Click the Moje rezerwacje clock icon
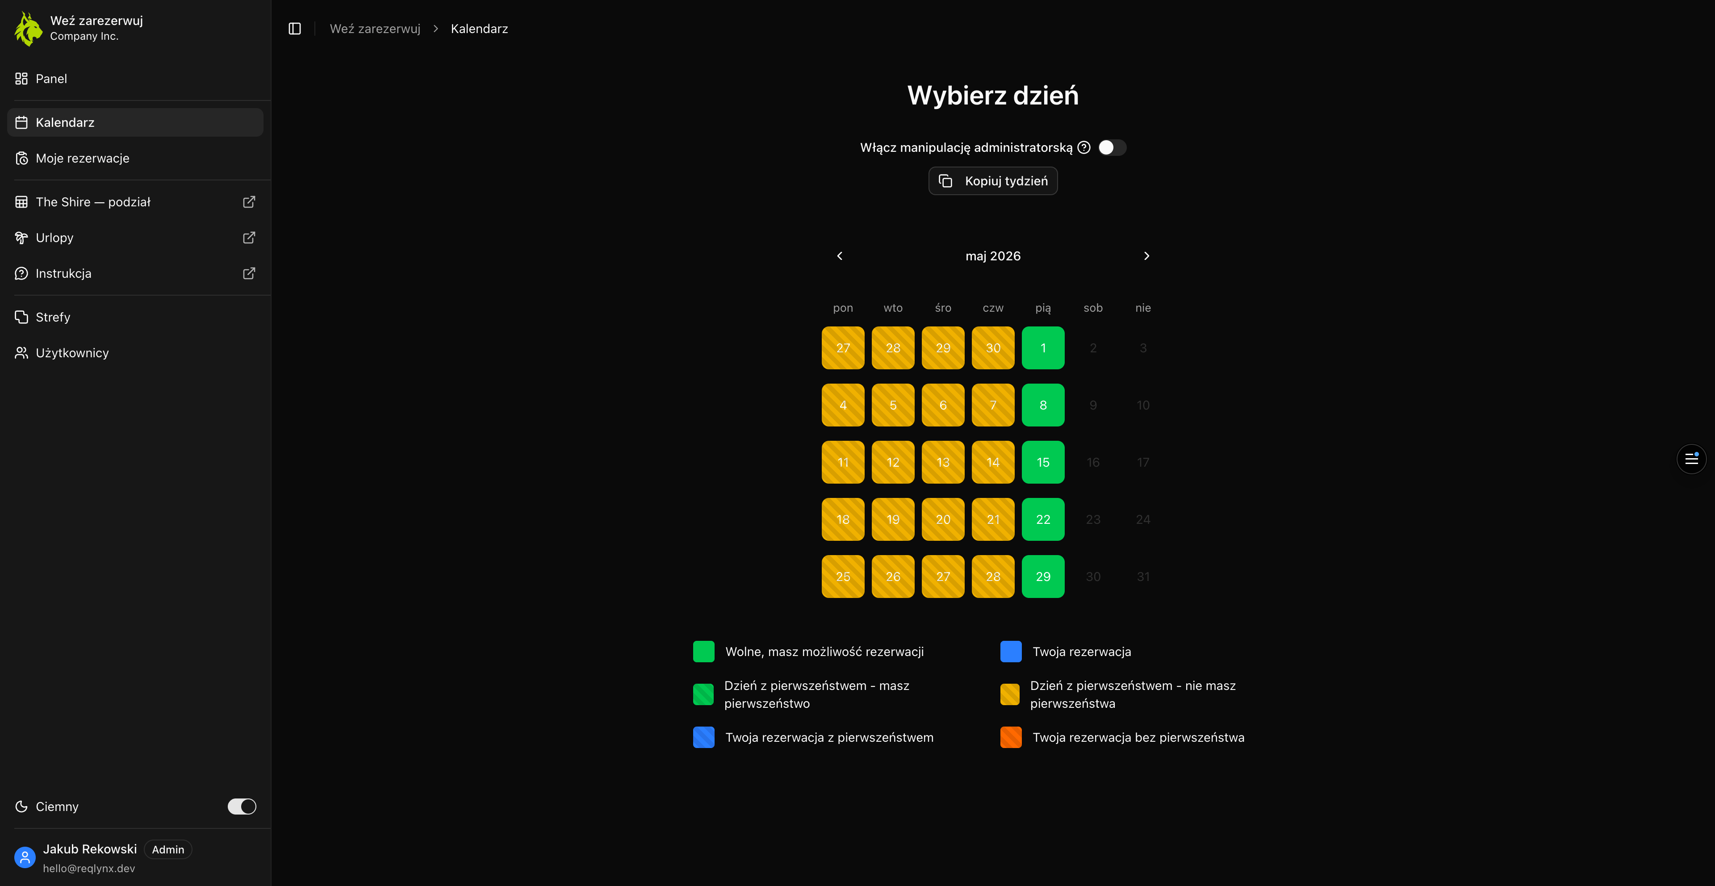This screenshot has height=886, width=1715. pyautogui.click(x=21, y=159)
